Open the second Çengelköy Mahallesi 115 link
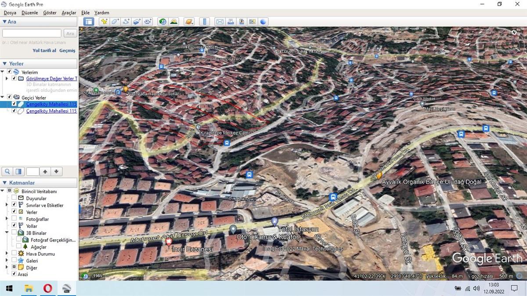The height and width of the screenshot is (296, 527). pos(51,111)
